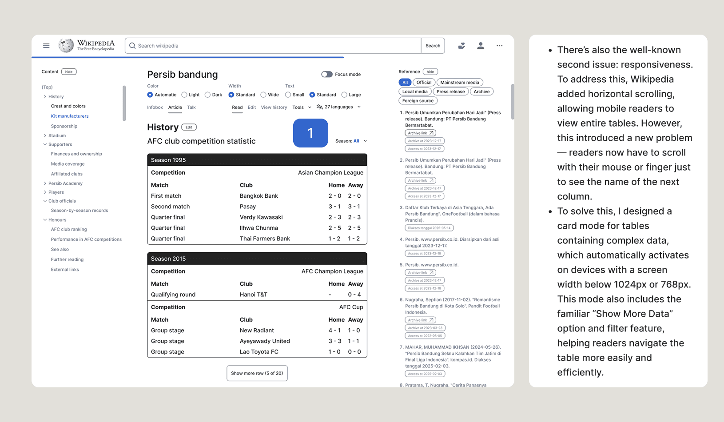Screen dimensions: 724x422
Task: Open Archive link under reference 6
Action: [x=420, y=320]
